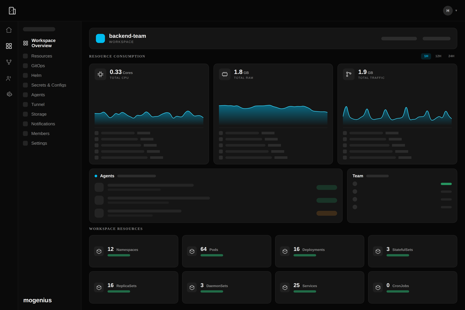Select the 12H time range
This screenshot has width=465, height=310.
point(438,56)
